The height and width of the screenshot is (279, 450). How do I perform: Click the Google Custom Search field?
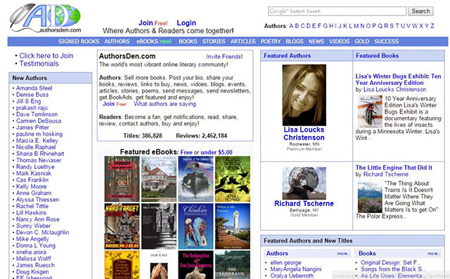pos(337,11)
